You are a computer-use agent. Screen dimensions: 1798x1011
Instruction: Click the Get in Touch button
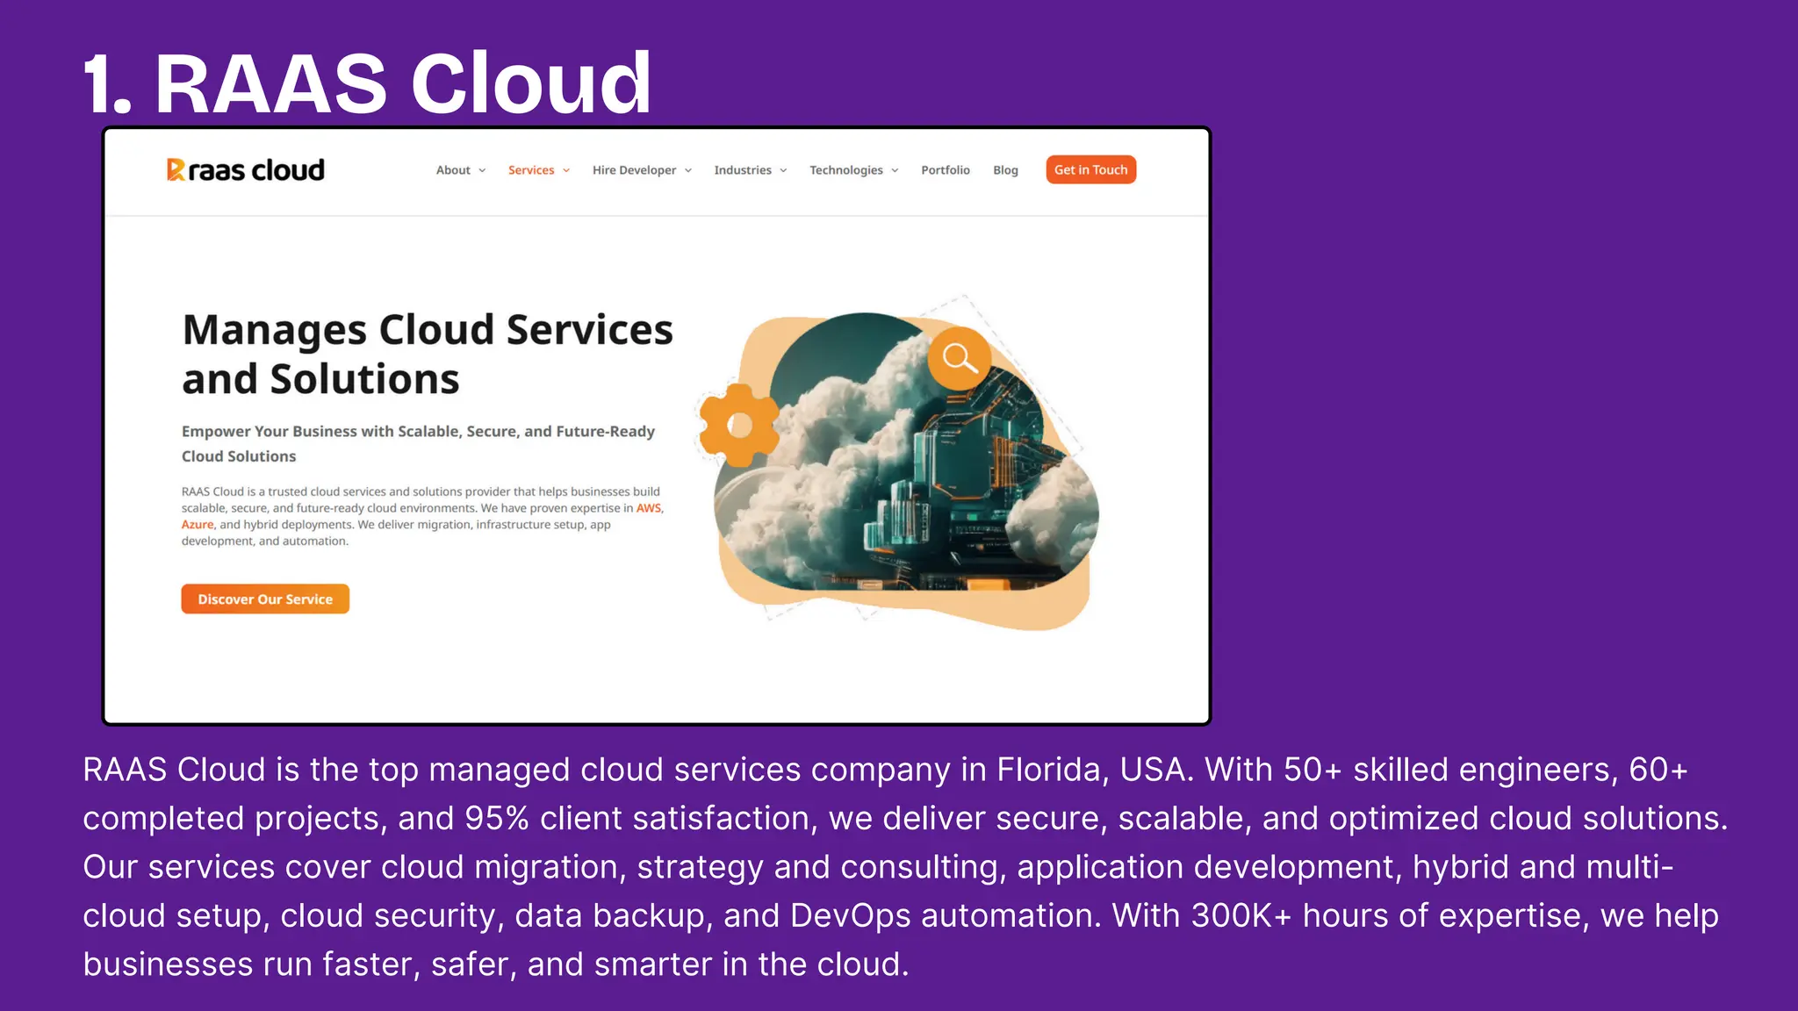pos(1091,169)
